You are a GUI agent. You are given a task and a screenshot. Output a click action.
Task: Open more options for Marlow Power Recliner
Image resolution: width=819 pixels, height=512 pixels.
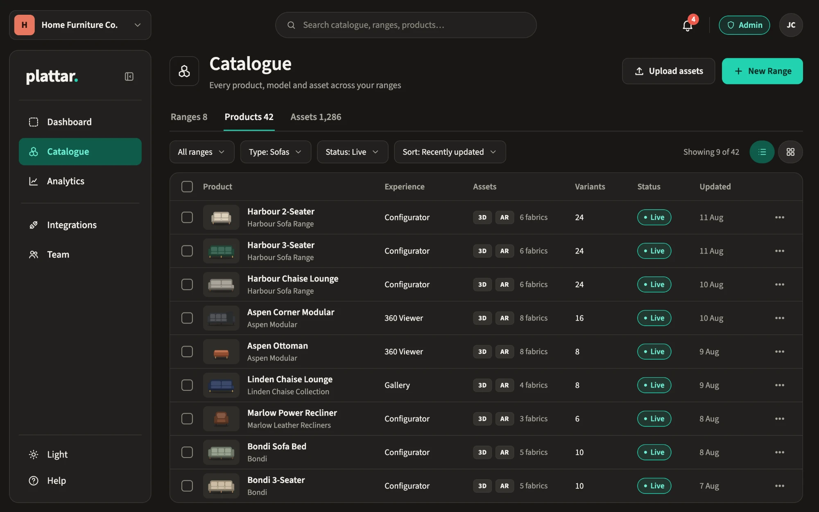[780, 419]
